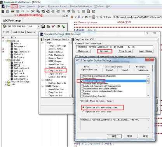The width and height of the screenshot is (162, 147).
Task: Click the settings panels tree scroll down arrow
Action: click(70, 96)
